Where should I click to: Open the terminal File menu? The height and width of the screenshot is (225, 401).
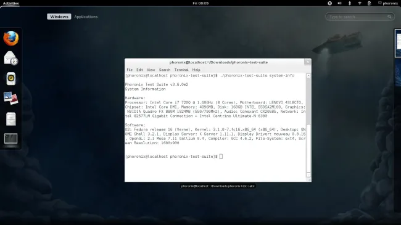click(130, 70)
